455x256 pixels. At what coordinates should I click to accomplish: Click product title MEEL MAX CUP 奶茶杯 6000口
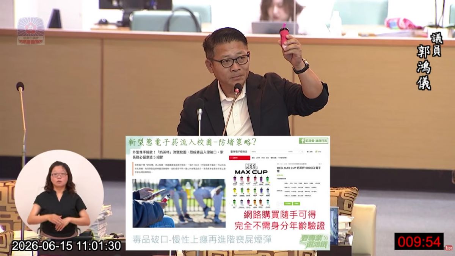(x=299, y=170)
